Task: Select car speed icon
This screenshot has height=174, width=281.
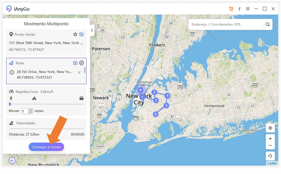Action: click(x=81, y=98)
